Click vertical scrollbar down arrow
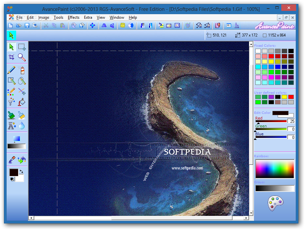The width and height of the screenshot is (305, 230). pyautogui.click(x=251, y=213)
